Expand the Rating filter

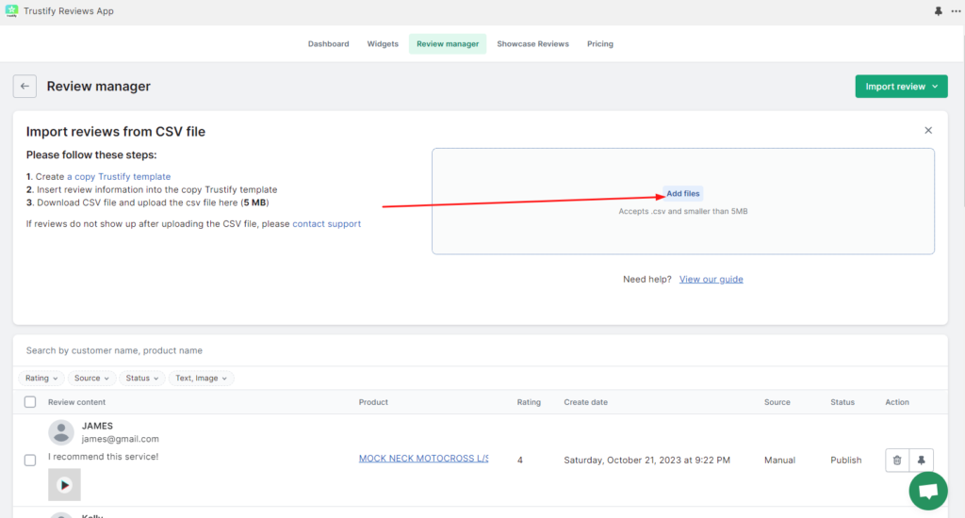(41, 379)
